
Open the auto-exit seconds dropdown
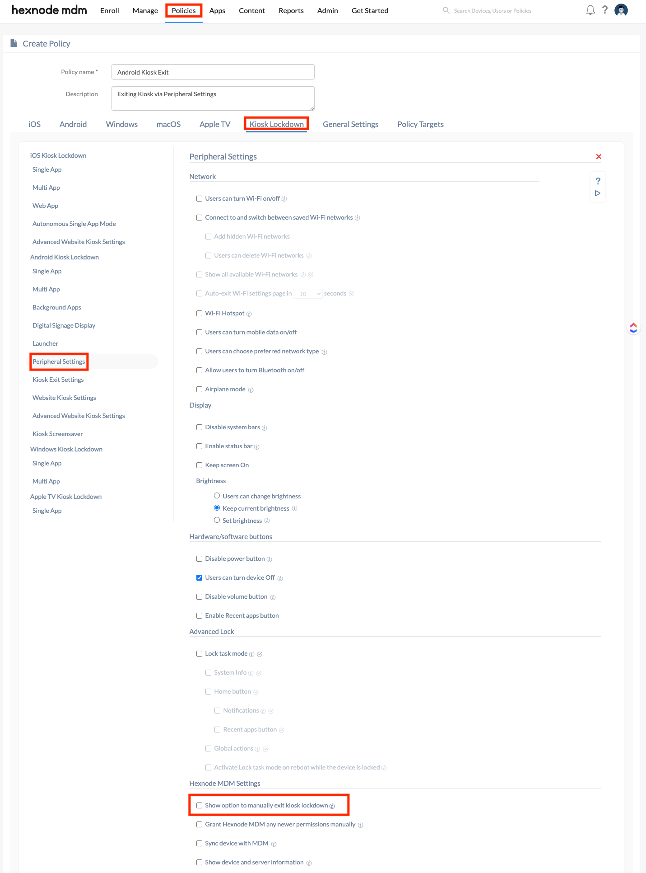coord(308,294)
